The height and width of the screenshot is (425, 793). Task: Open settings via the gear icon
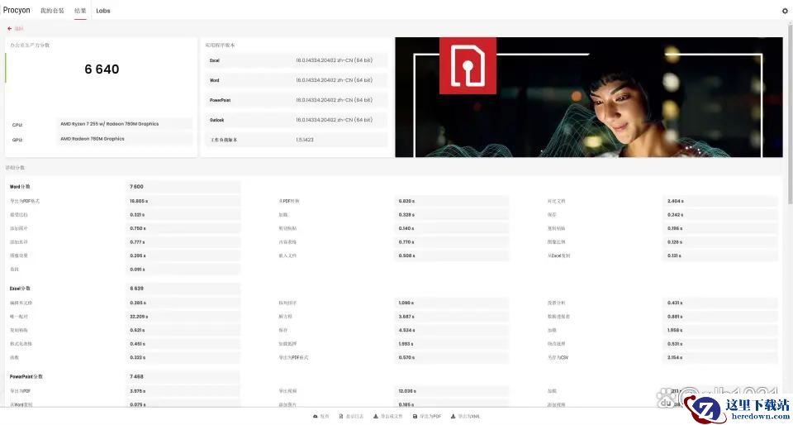click(785, 11)
